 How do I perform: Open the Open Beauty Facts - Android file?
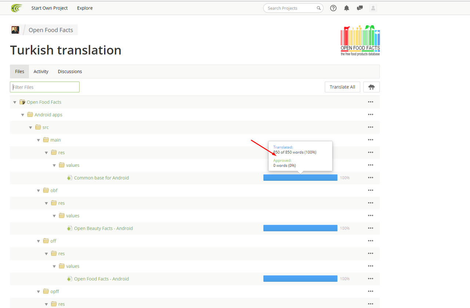point(104,228)
